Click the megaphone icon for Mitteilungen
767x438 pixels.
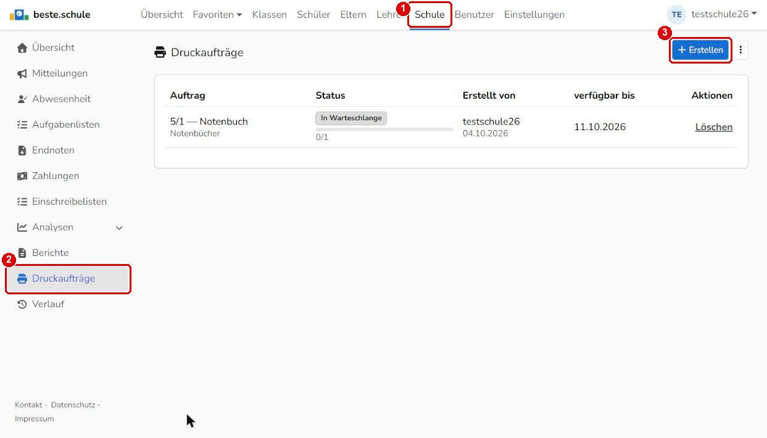[22, 73]
